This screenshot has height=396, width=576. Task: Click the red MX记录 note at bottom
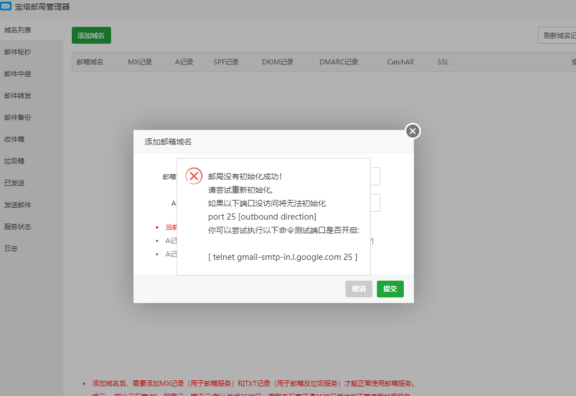tap(254, 384)
